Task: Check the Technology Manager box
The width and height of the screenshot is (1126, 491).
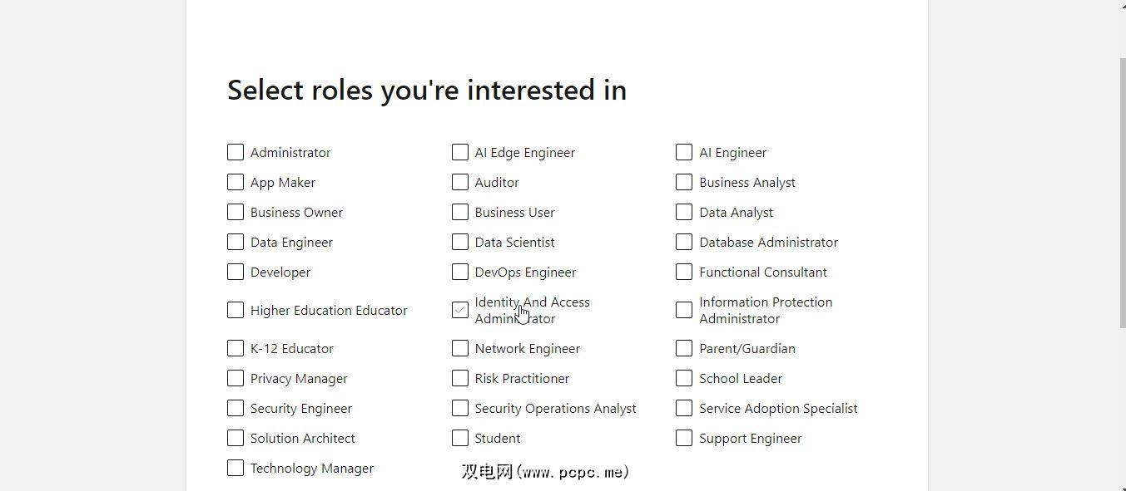Action: coord(236,468)
